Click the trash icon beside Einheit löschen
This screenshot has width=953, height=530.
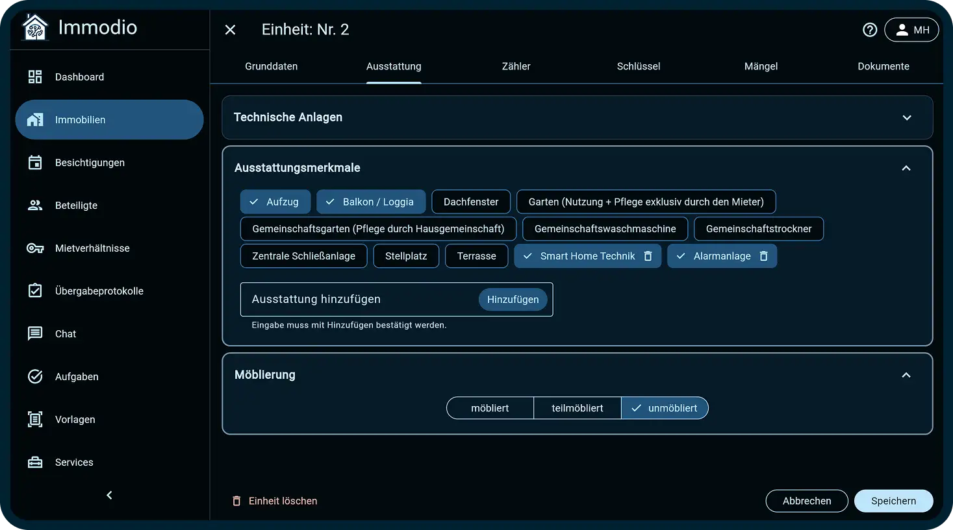236,501
